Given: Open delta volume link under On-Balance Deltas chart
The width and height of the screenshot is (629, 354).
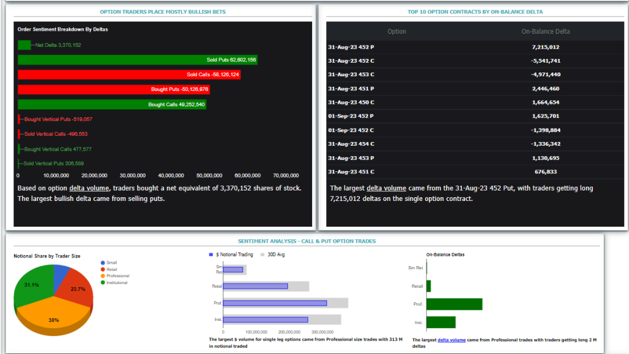Looking at the screenshot, I should click(x=451, y=340).
